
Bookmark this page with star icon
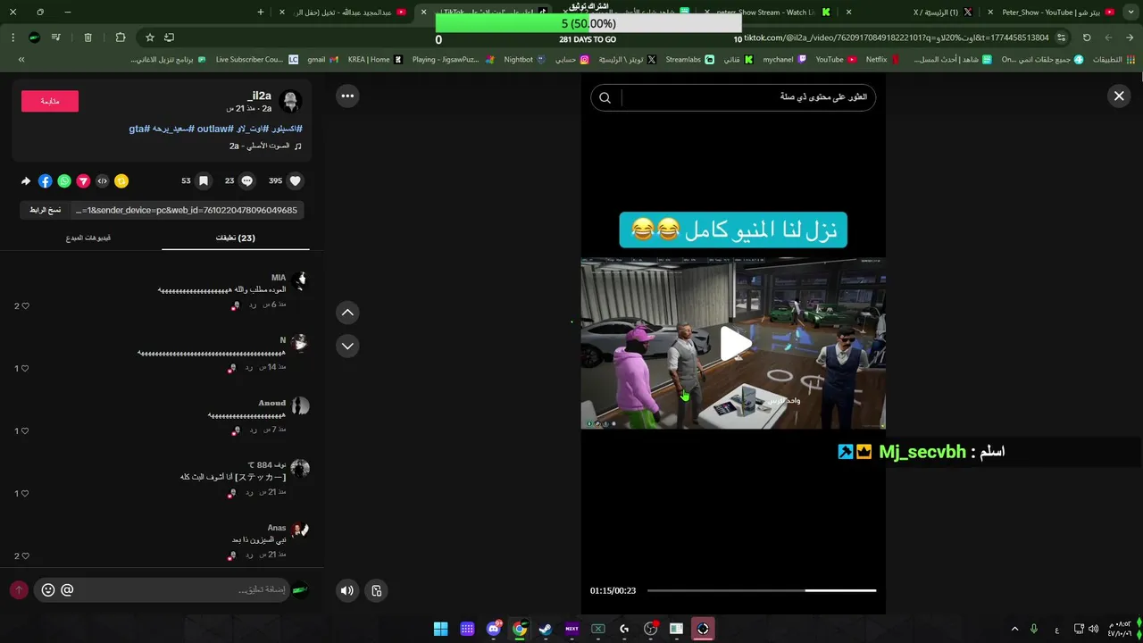coord(150,38)
